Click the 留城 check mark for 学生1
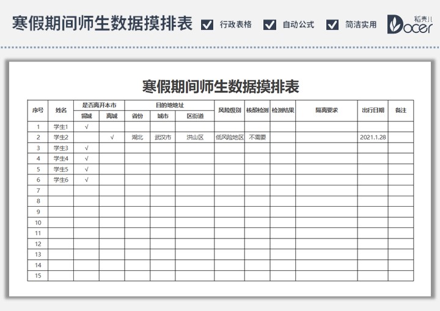This screenshot has width=440, height=311. tap(86, 127)
